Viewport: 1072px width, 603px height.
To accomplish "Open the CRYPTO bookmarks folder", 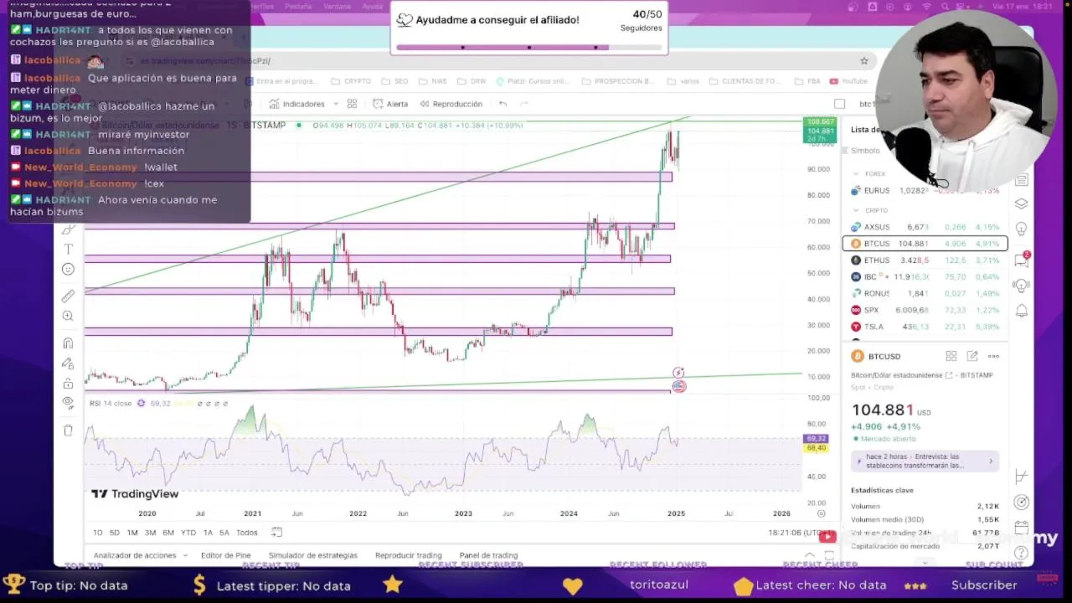I will 351,81.
